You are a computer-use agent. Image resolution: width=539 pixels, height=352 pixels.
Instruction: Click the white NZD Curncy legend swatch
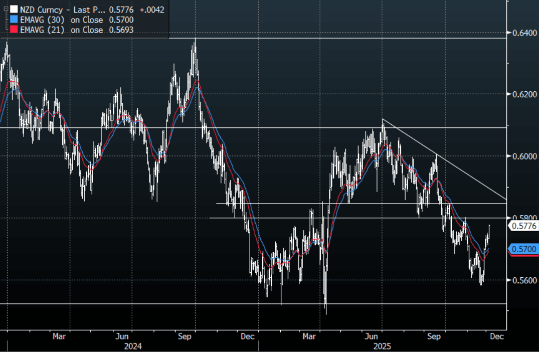pos(14,10)
